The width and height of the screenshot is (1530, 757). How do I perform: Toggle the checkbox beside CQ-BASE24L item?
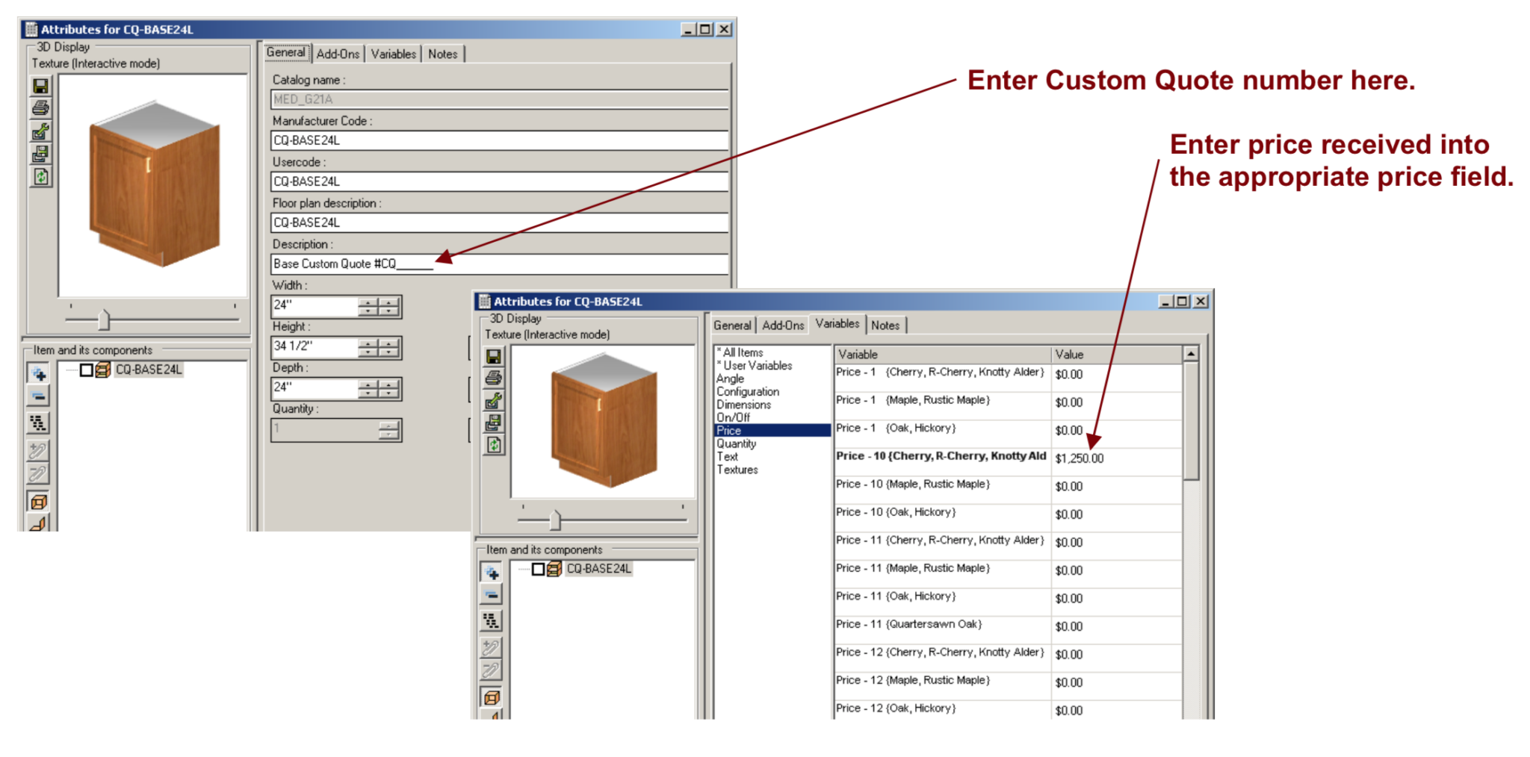tap(85, 369)
